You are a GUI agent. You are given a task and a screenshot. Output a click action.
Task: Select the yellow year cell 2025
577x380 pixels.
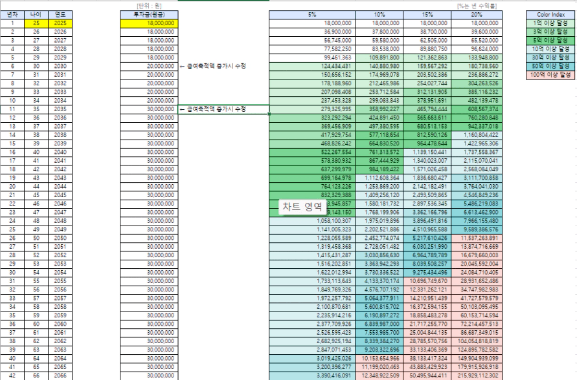click(x=60, y=23)
